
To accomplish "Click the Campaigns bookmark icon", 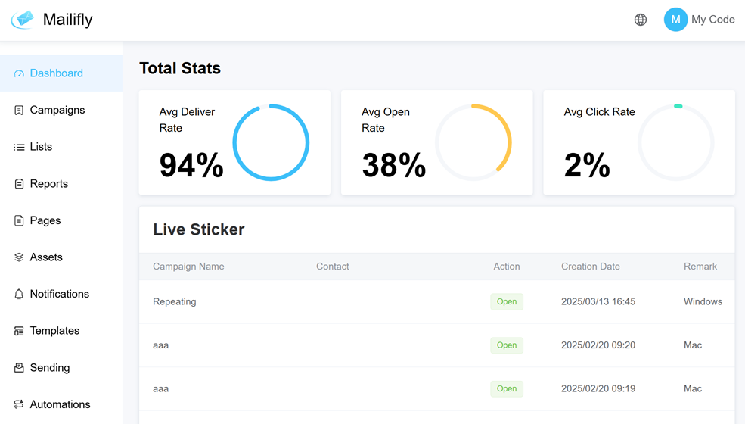I will [19, 111].
